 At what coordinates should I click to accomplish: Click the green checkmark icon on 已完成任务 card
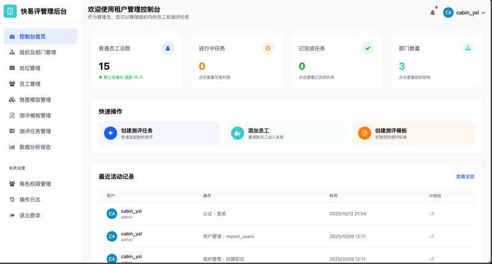(x=368, y=48)
